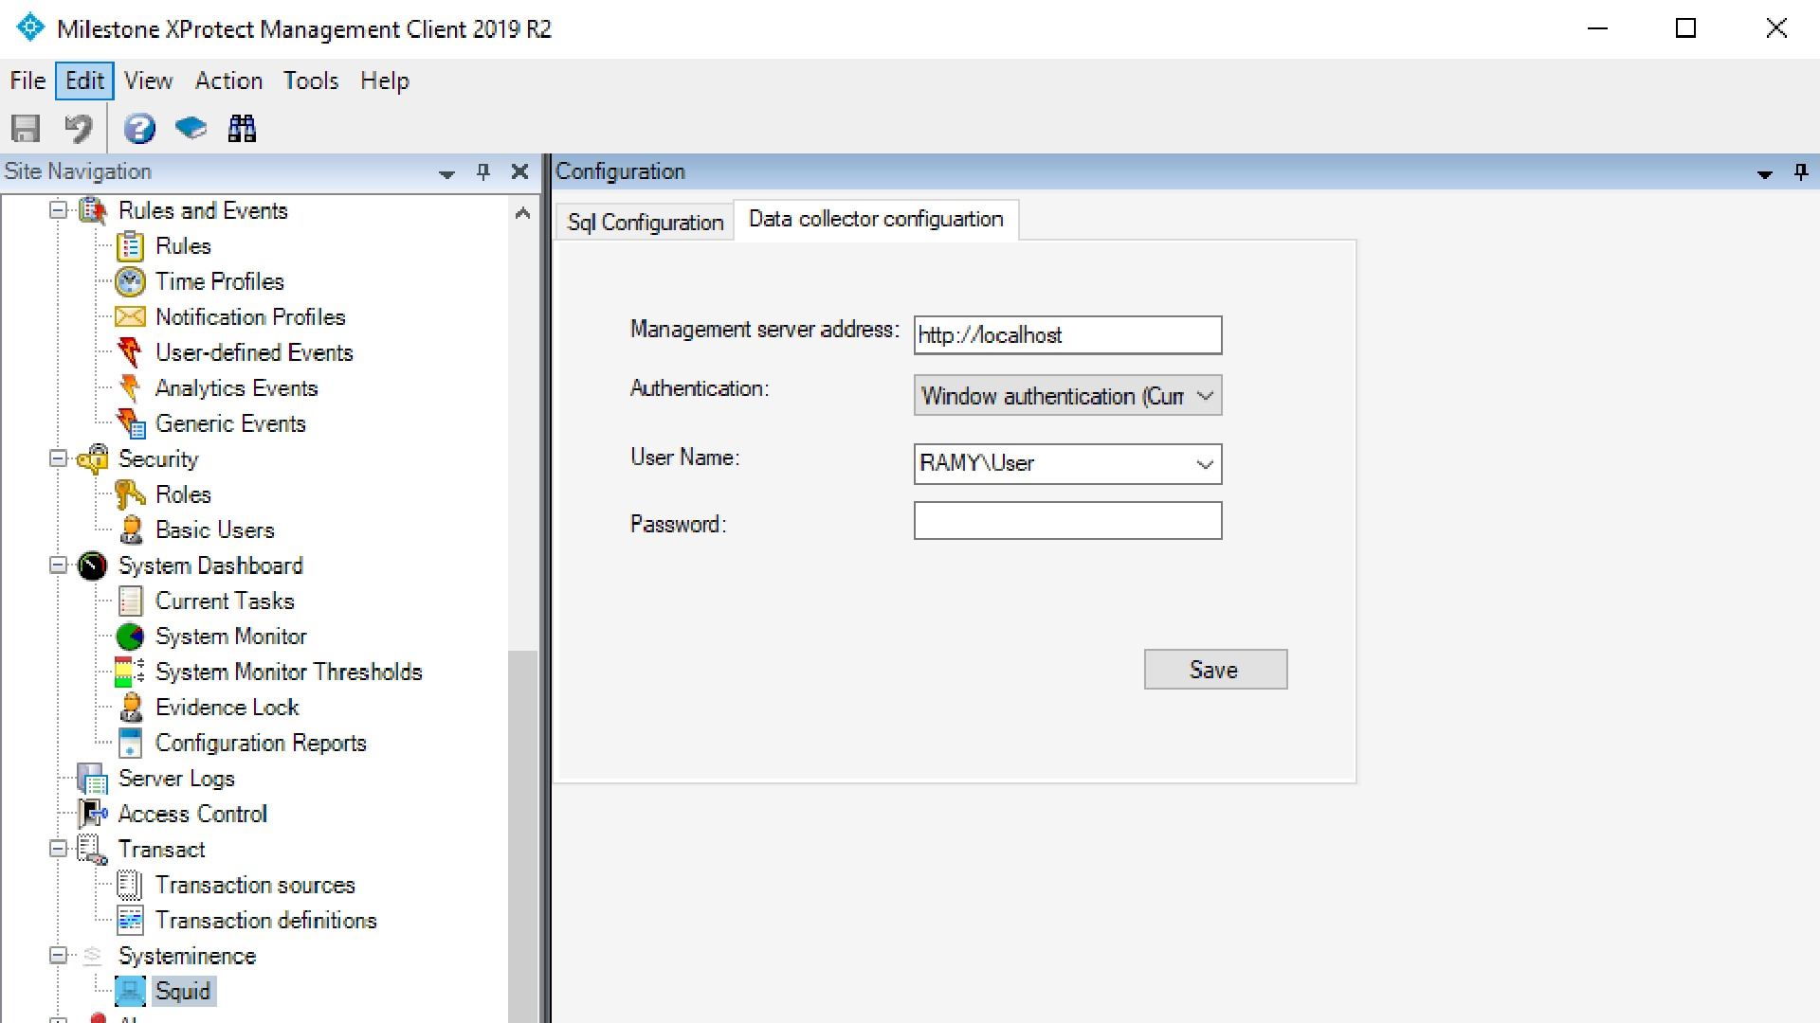Select the System Monitor tree item
1820x1023 pixels.
point(231,637)
